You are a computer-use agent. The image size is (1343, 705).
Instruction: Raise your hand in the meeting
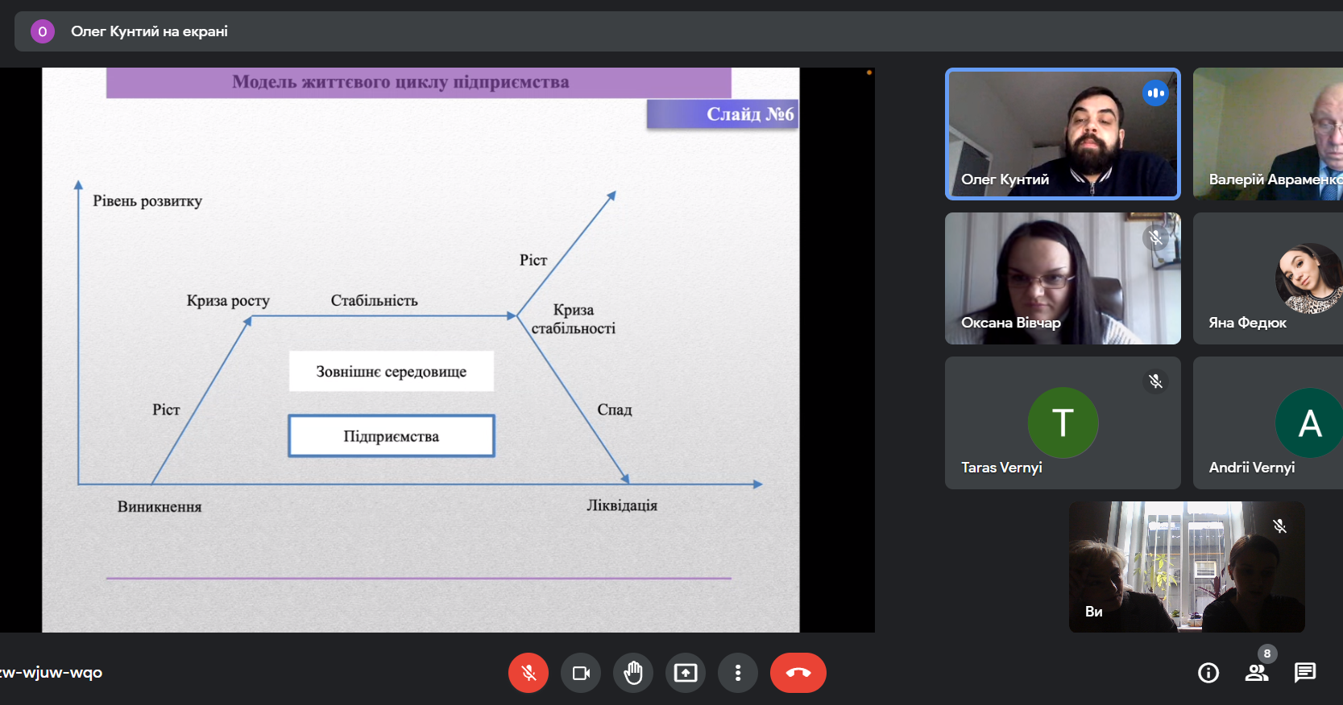(x=633, y=673)
